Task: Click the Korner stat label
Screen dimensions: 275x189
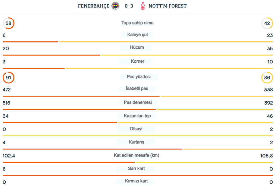Action: 137,61
